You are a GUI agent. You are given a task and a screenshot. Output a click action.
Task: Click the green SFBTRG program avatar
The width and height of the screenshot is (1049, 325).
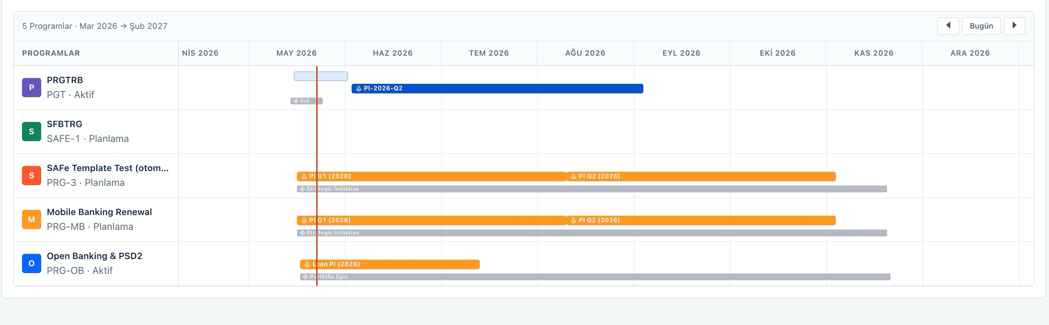click(31, 132)
